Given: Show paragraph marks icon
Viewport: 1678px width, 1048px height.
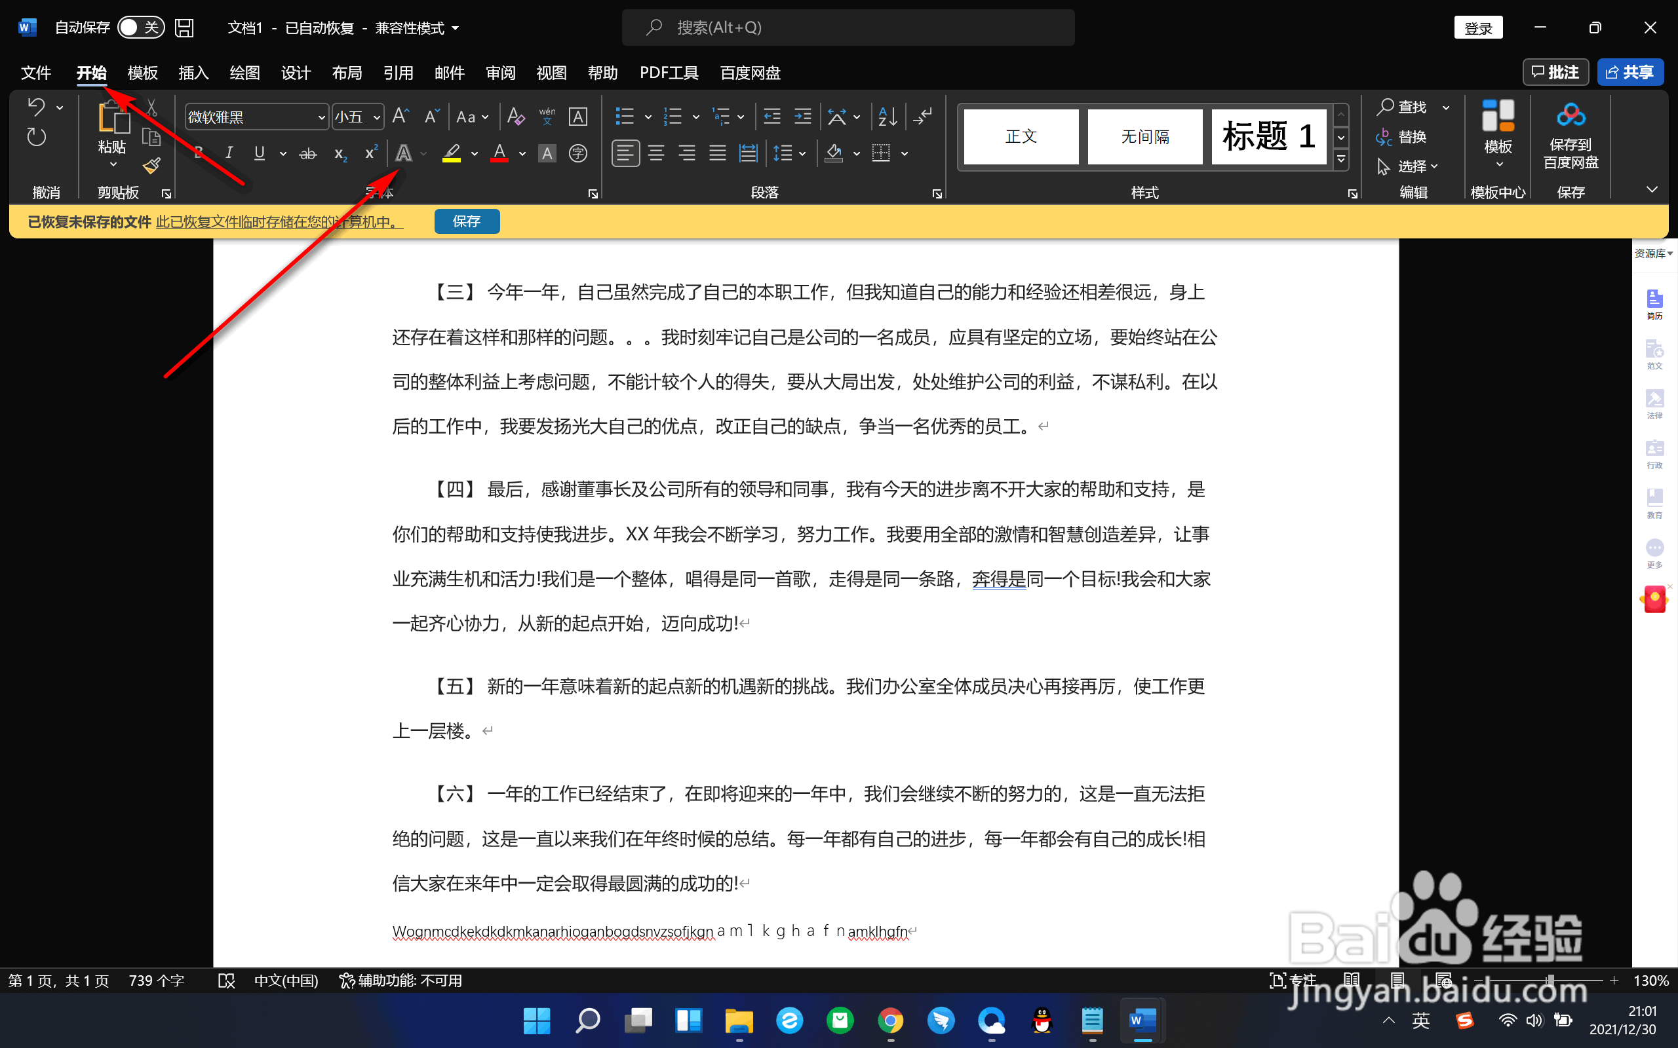Looking at the screenshot, I should 923,117.
